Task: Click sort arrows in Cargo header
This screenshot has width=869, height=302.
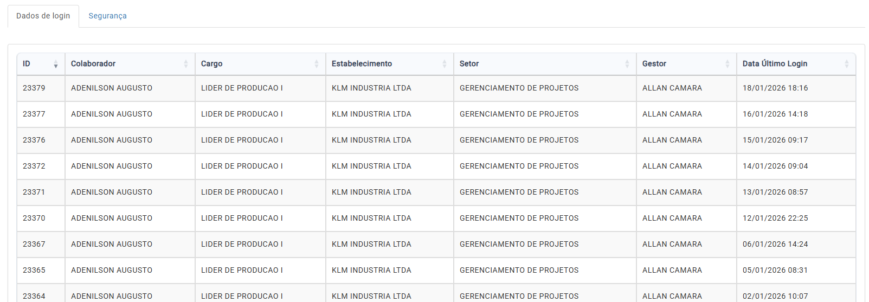Action: coord(317,64)
